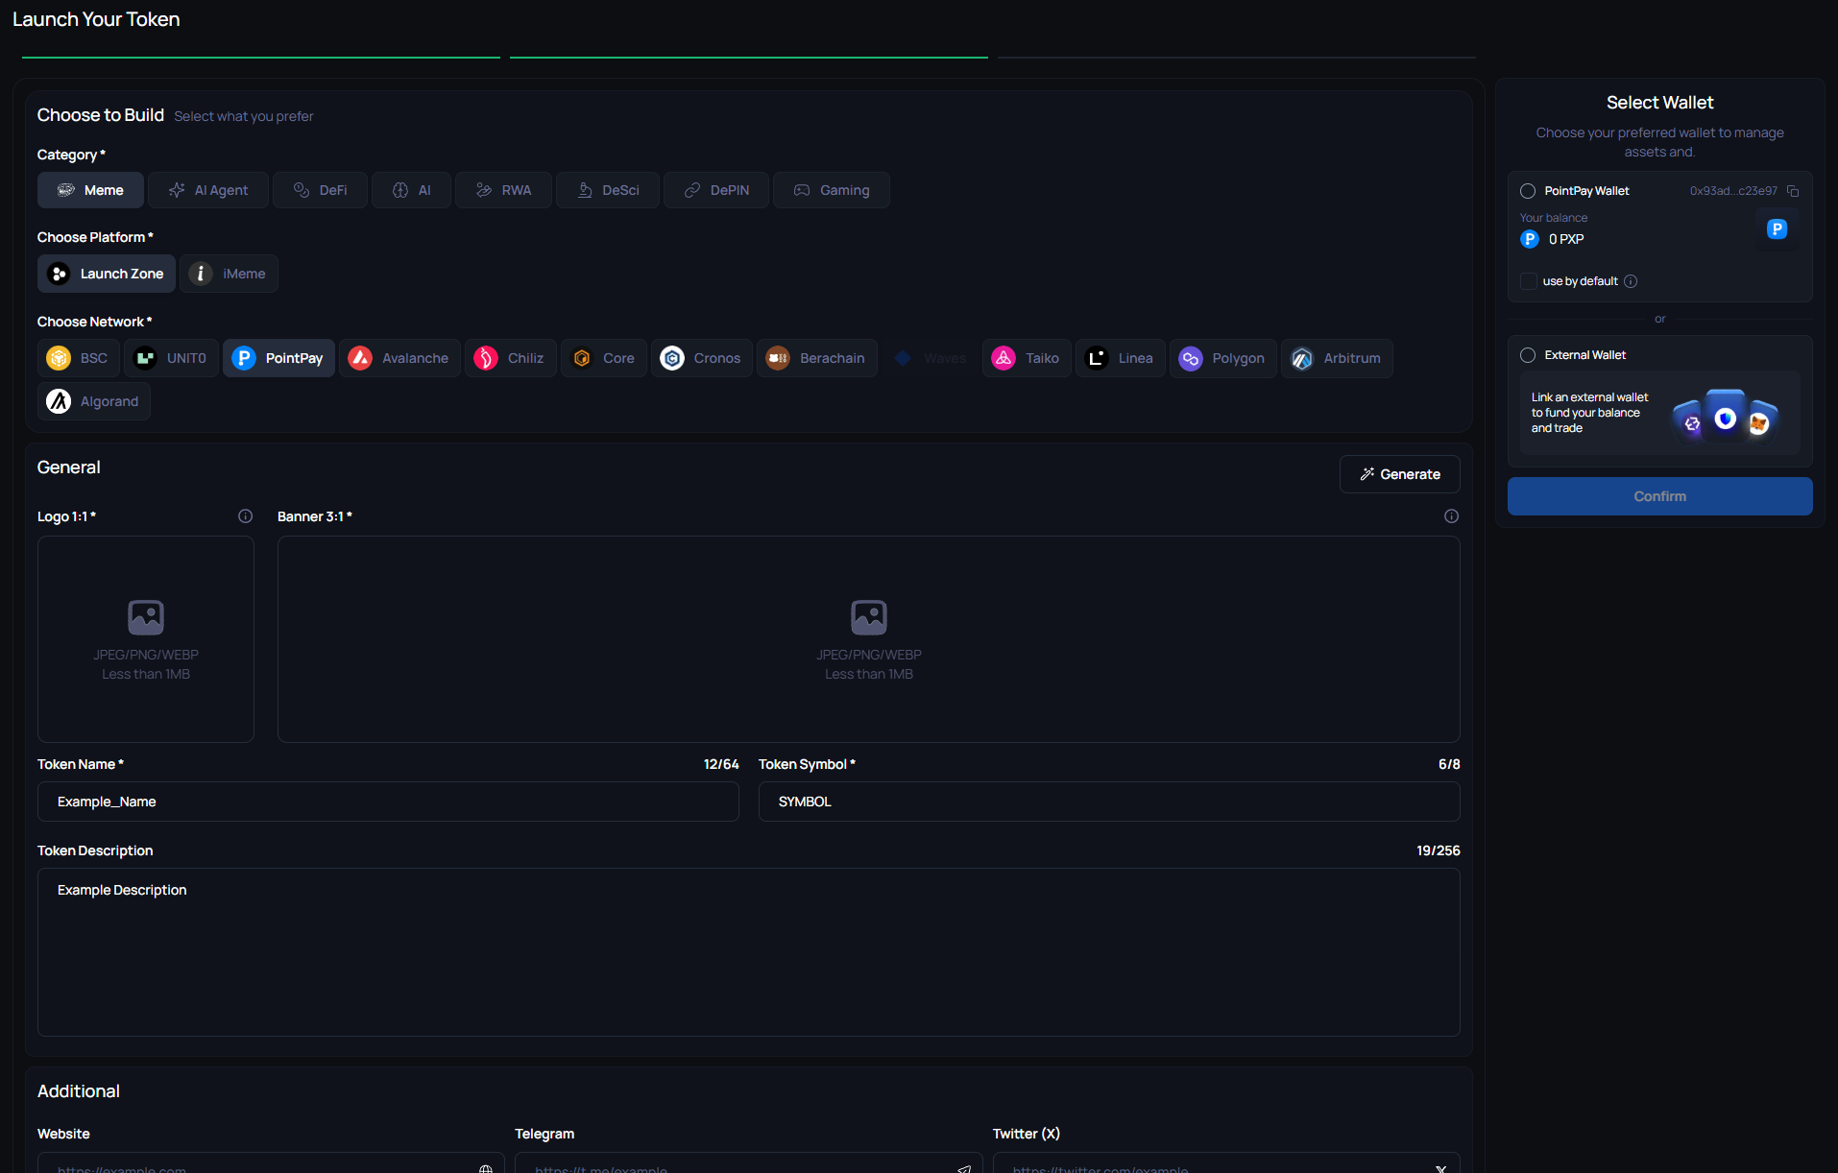Pick the Taiko network
The image size is (1838, 1173).
pyautogui.click(x=1026, y=358)
